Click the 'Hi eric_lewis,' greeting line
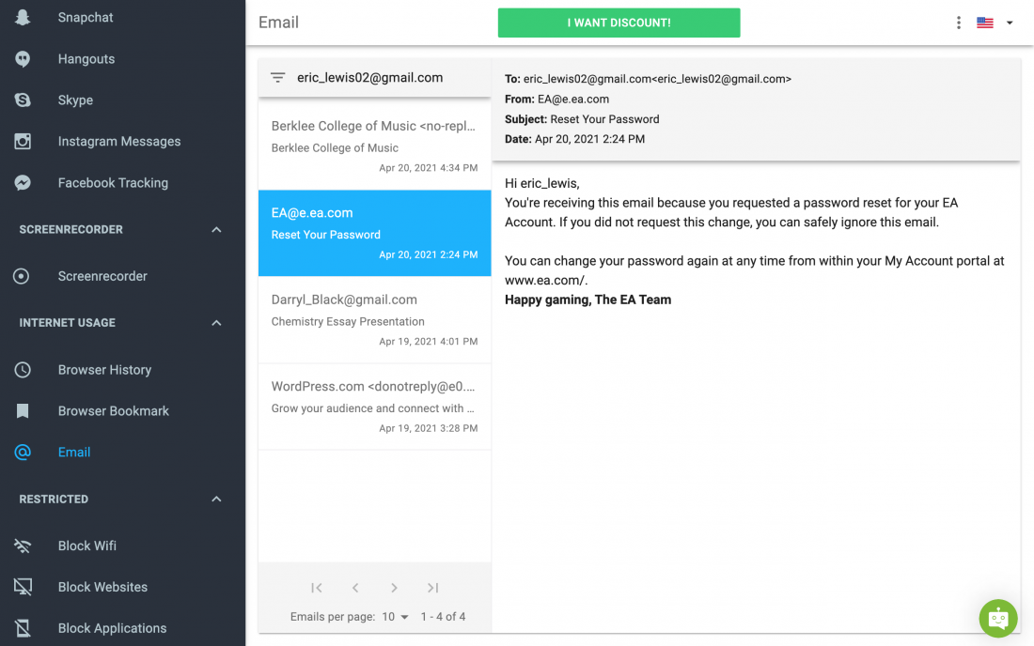The height and width of the screenshot is (646, 1034). 542,184
